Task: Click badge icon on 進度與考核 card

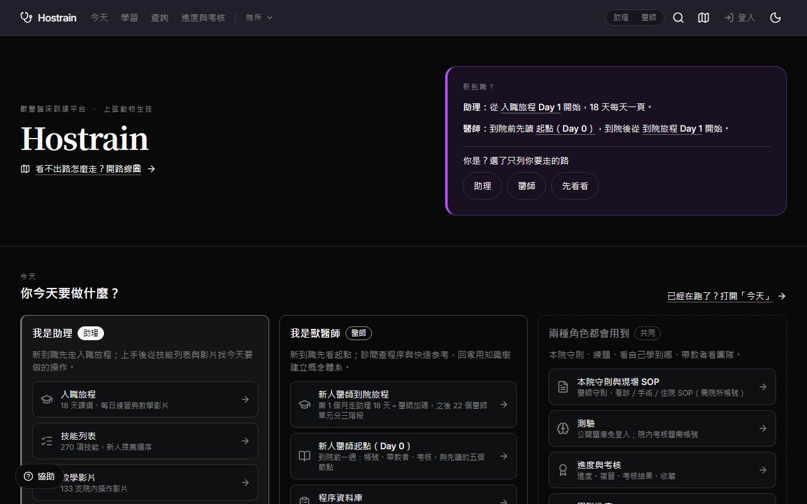Action: (x=563, y=470)
